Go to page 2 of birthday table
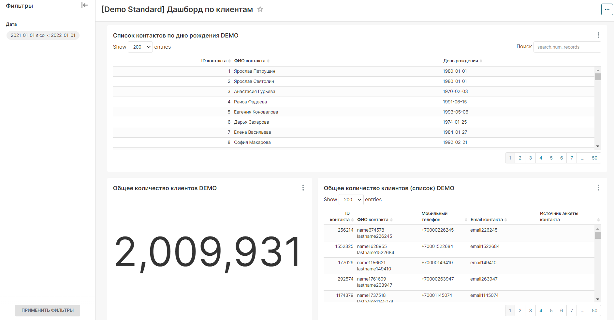Image resolution: width=614 pixels, height=320 pixels. [520, 158]
